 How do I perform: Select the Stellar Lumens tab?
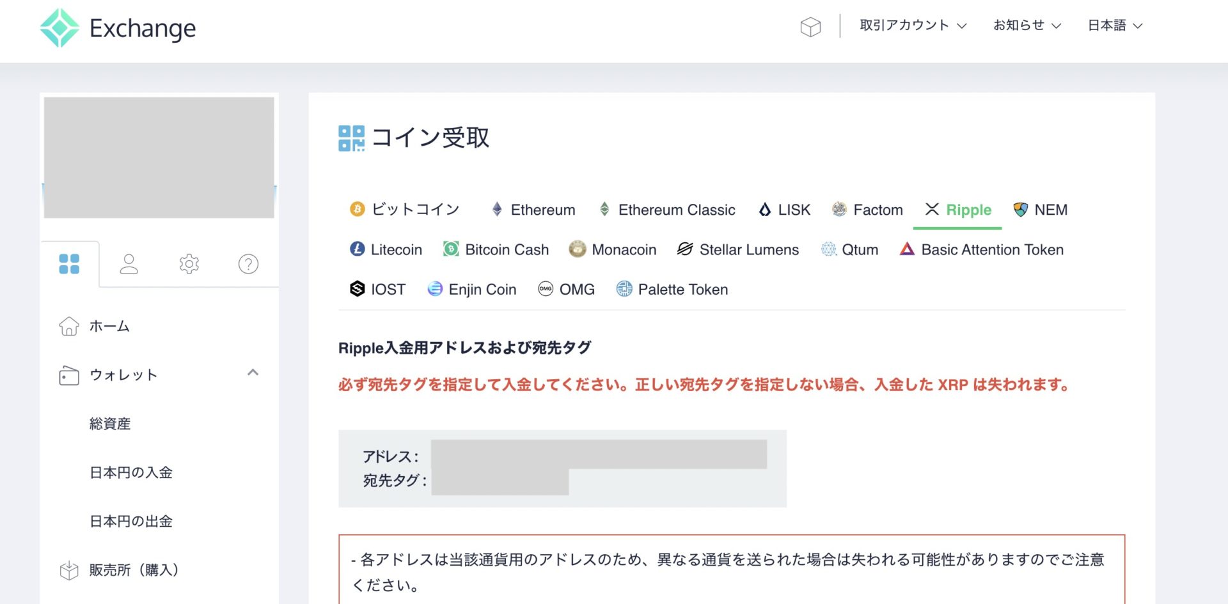click(x=738, y=250)
